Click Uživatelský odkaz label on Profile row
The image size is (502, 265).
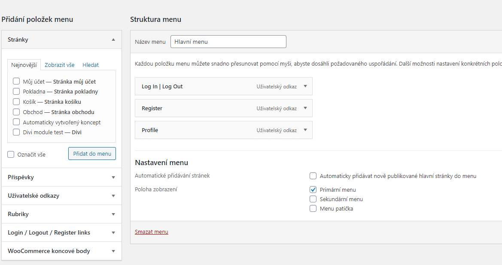tap(277, 130)
